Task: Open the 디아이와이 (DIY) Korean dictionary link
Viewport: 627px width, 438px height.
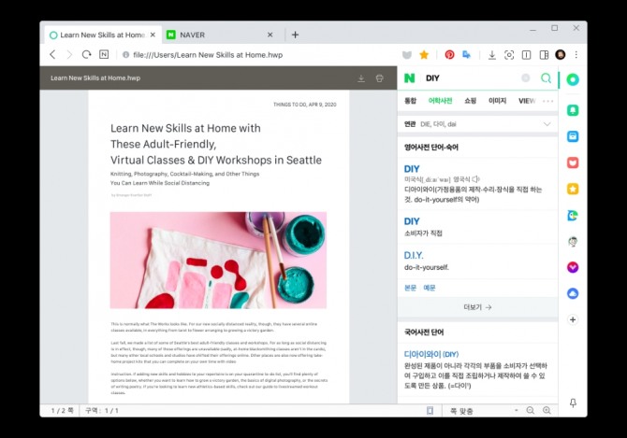Action: click(x=430, y=354)
